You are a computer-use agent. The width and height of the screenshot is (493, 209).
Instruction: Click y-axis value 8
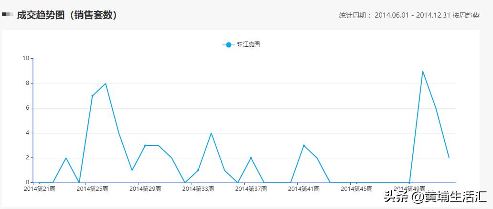click(27, 84)
